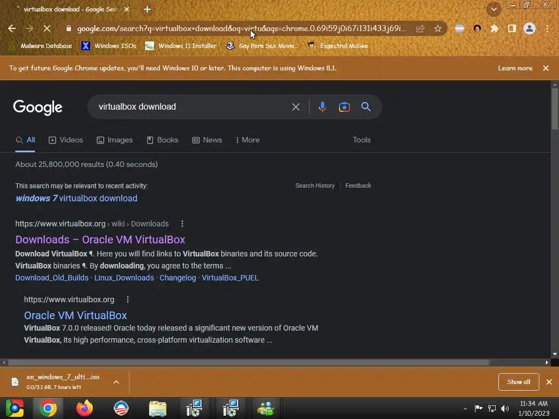The height and width of the screenshot is (419, 559).
Task: Open a new tab with the plus button
Action: (147, 9)
